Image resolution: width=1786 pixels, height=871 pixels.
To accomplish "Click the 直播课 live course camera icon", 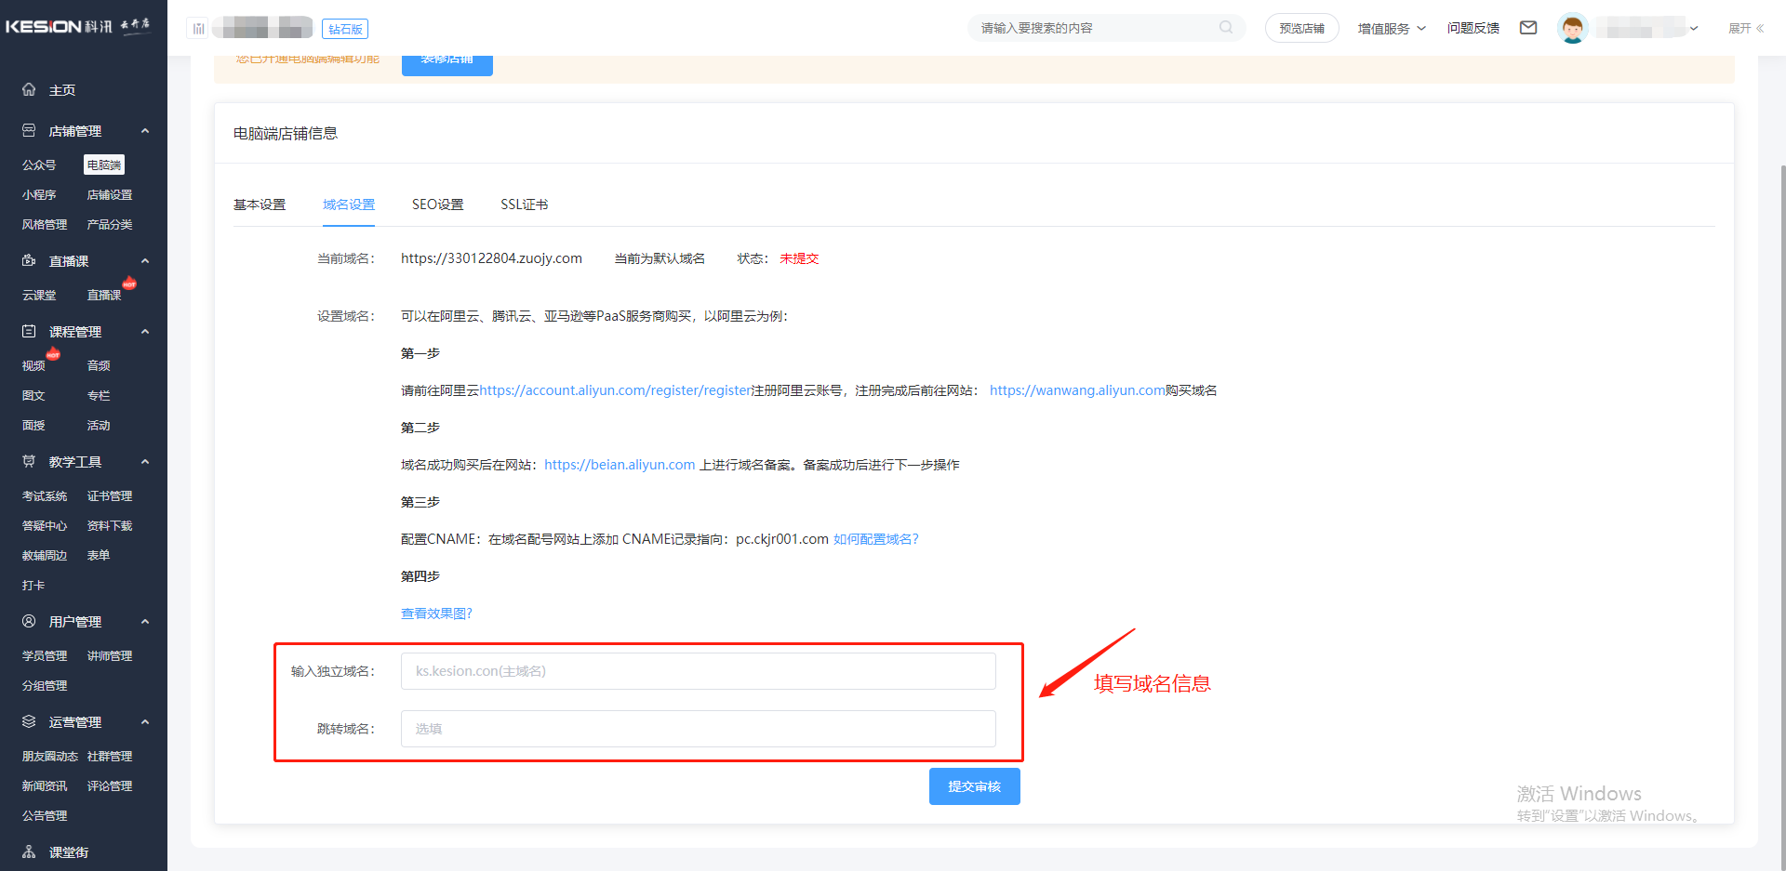I will click(x=29, y=260).
